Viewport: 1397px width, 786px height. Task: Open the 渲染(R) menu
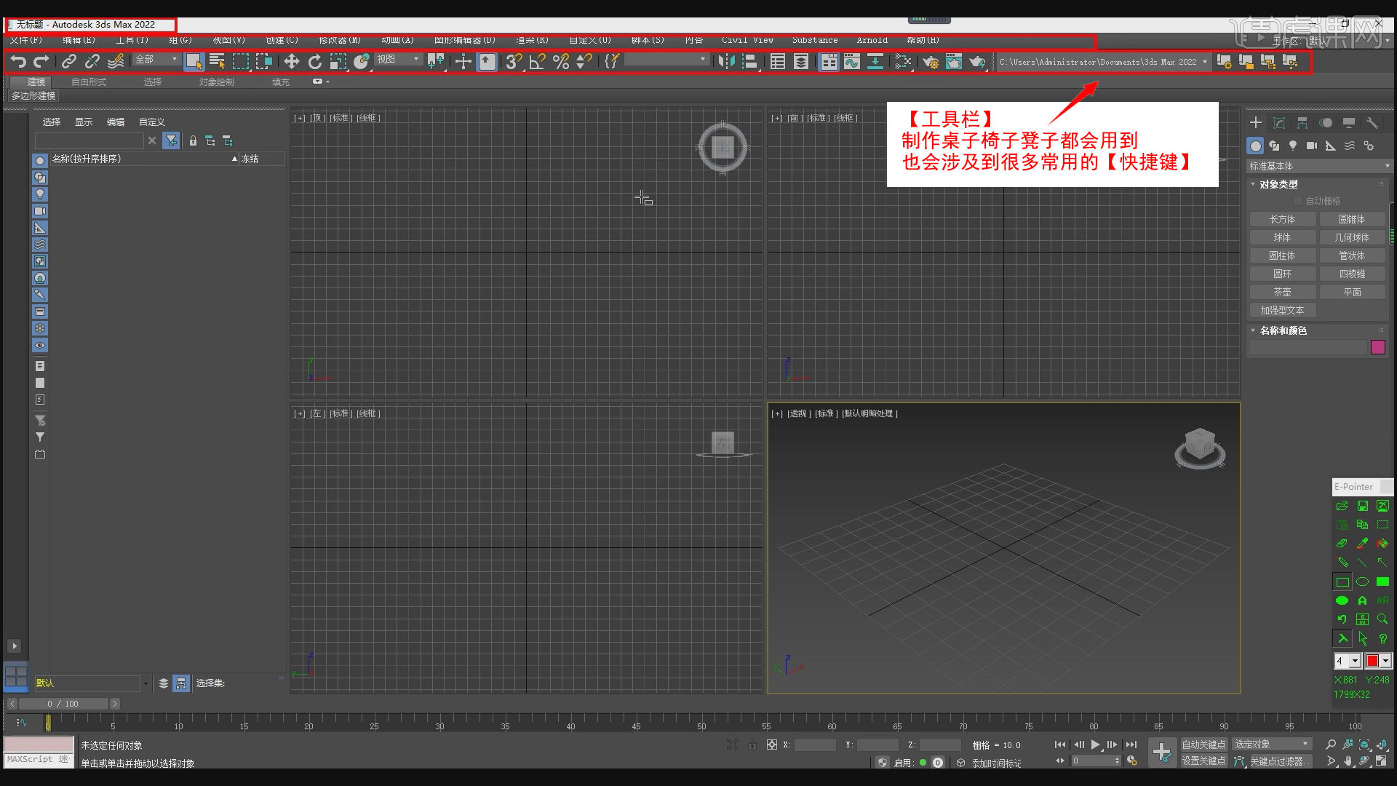pyautogui.click(x=532, y=40)
